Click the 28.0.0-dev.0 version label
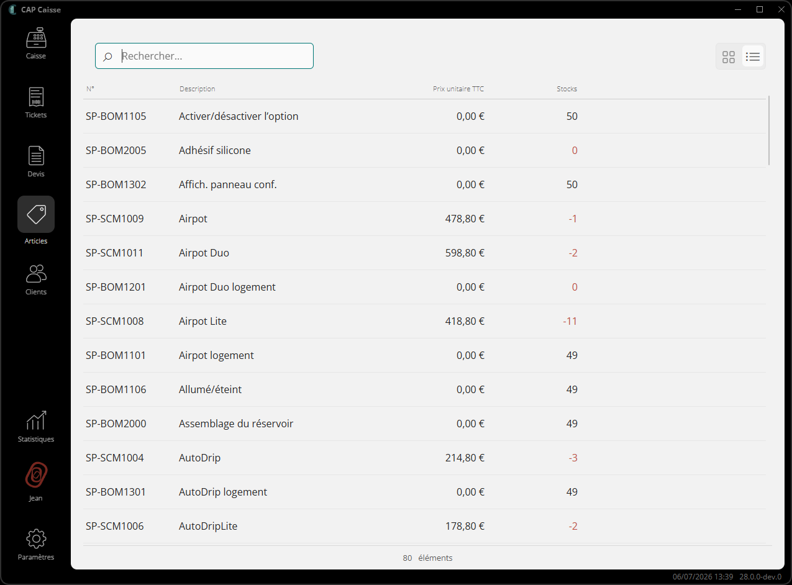Viewport: 792px width, 585px height. click(760, 577)
